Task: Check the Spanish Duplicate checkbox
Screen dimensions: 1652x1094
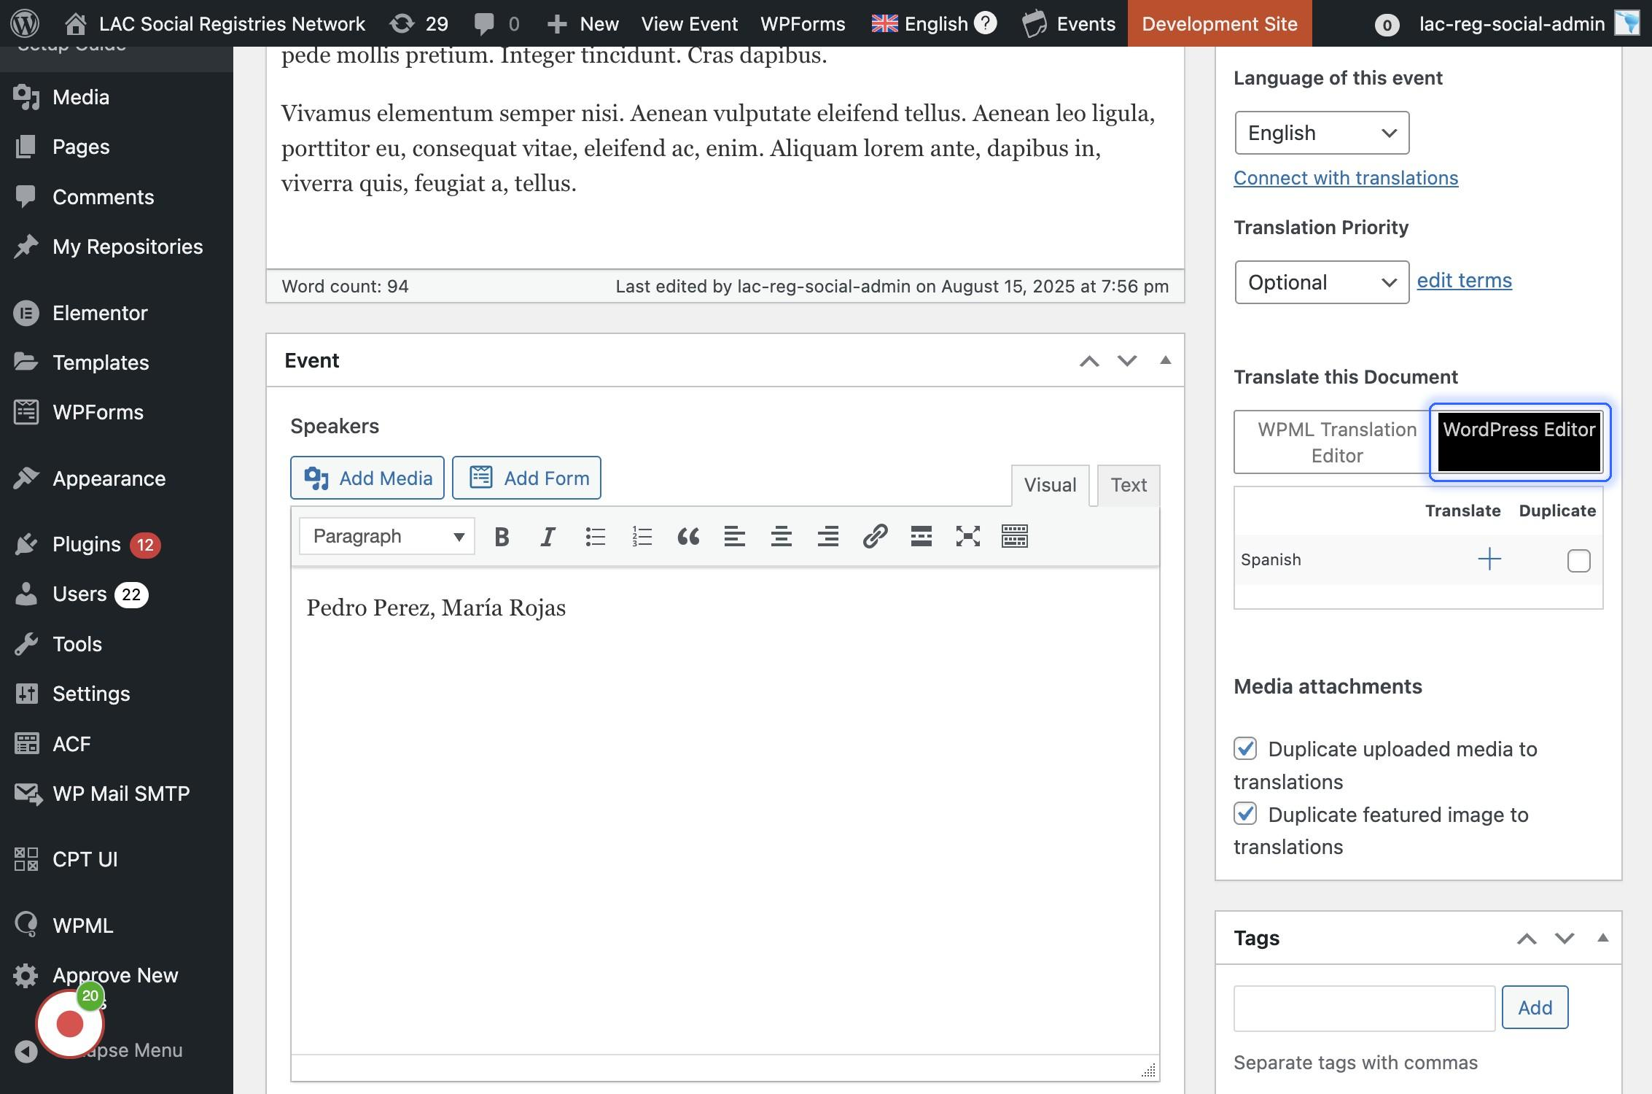Action: coord(1578,561)
